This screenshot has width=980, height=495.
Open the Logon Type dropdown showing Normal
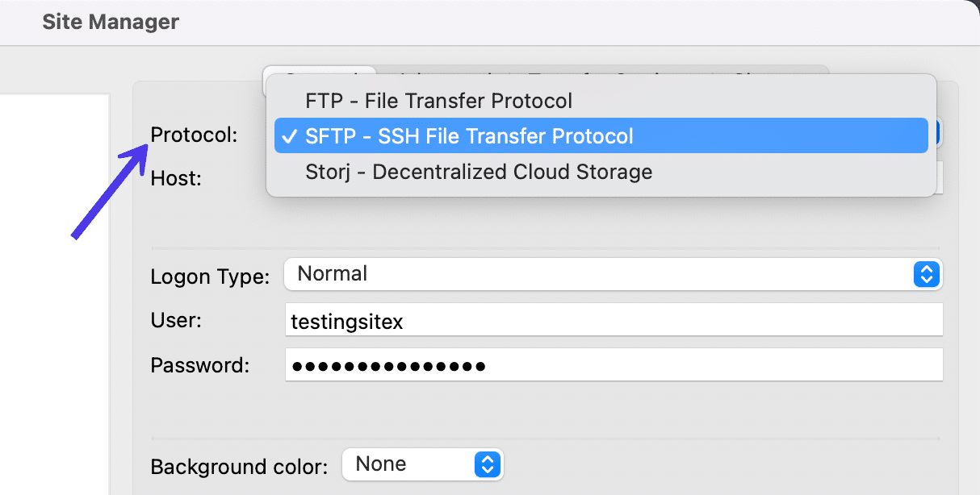coord(614,274)
